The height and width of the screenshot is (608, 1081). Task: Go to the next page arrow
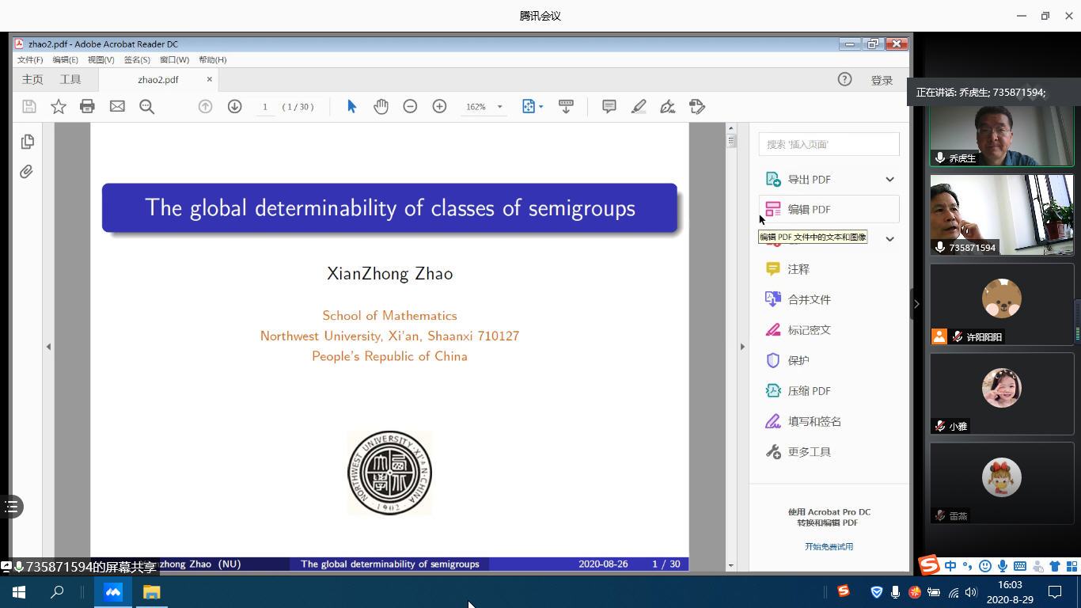pyautogui.click(x=234, y=107)
